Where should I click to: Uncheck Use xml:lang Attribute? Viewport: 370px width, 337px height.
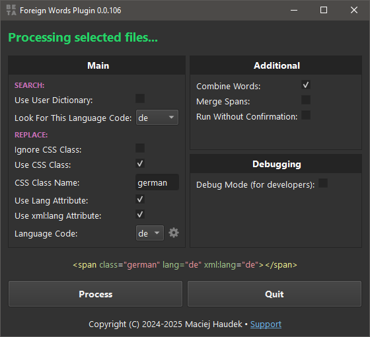tap(140, 214)
